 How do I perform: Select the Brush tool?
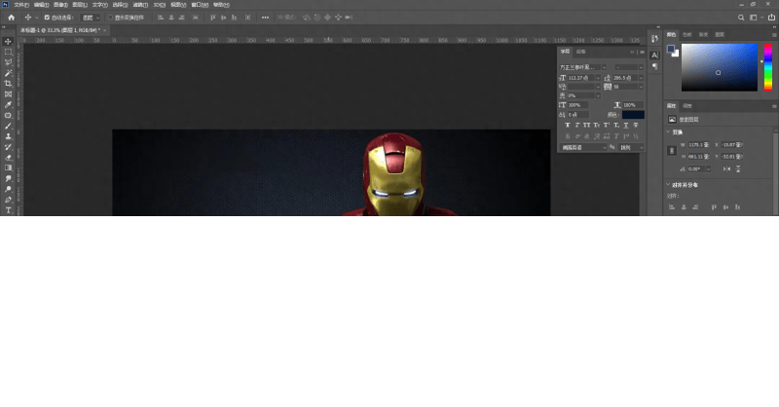(8, 126)
